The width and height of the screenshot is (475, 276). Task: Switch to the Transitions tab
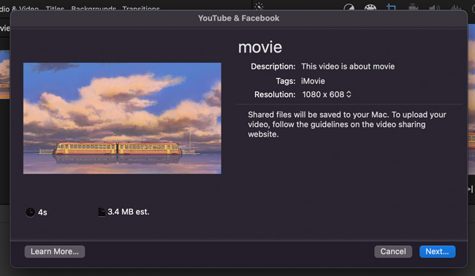(x=141, y=9)
